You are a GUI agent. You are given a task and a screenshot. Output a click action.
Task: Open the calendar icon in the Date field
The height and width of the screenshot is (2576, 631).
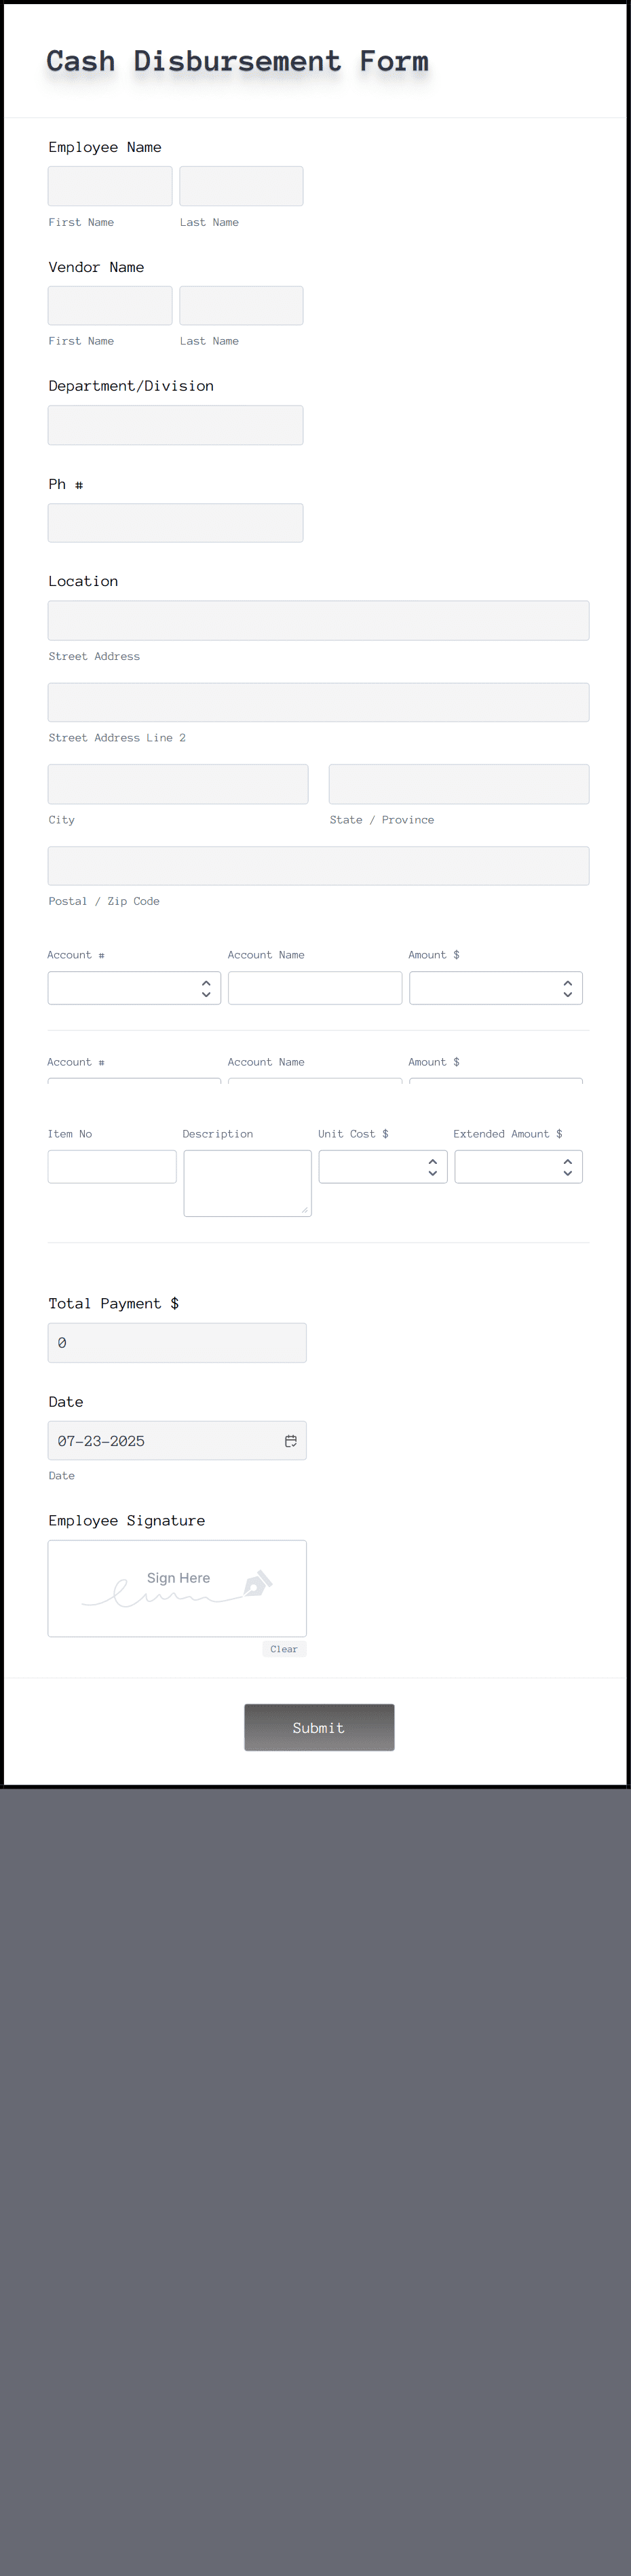[291, 1440]
